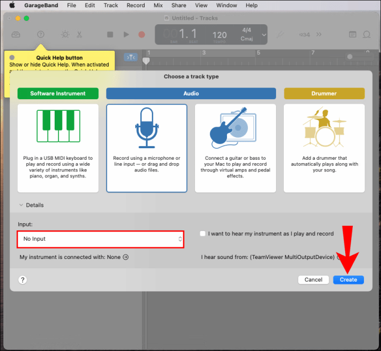
Task: Click arrow beside My instrument is connected with
Action: click(126, 257)
